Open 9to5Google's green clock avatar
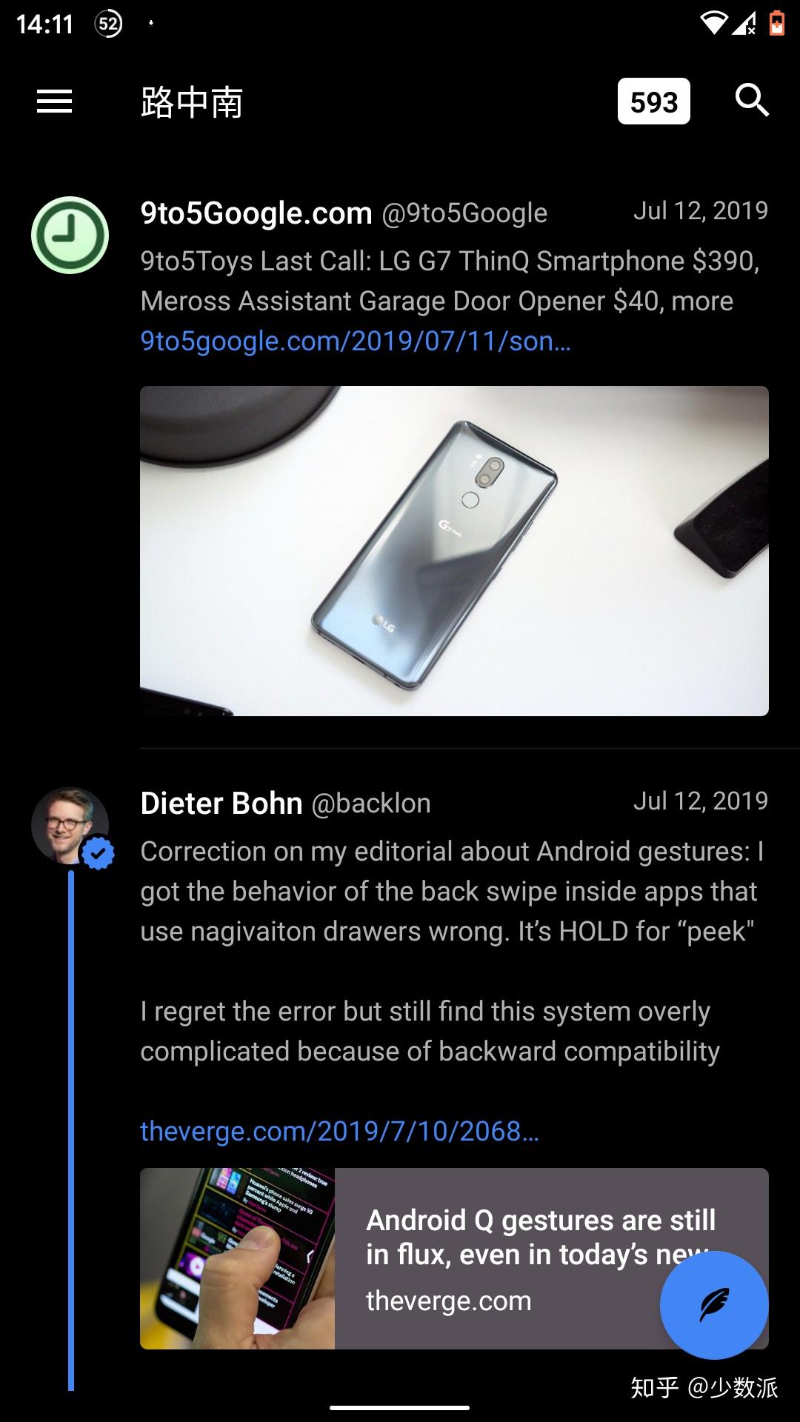800x1422 pixels. (x=70, y=236)
